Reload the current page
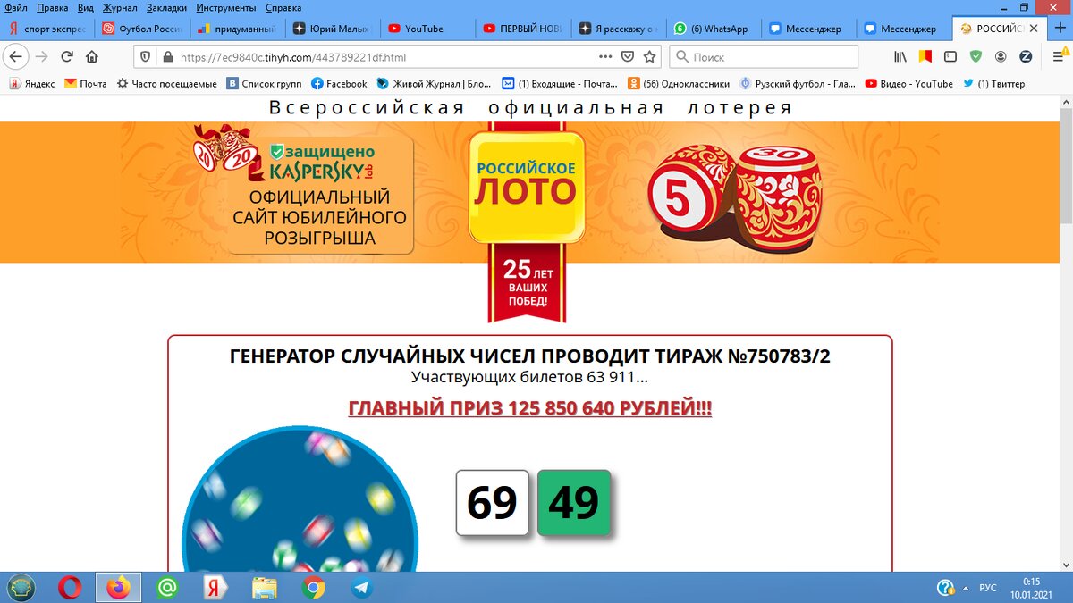 pos(67,57)
